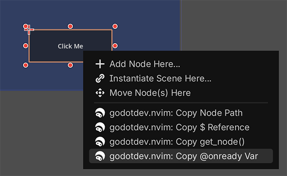Viewport: 287px width, 176px height.
Task: Select godotdev.nvim: Copy Node Path
Action: 181,113
